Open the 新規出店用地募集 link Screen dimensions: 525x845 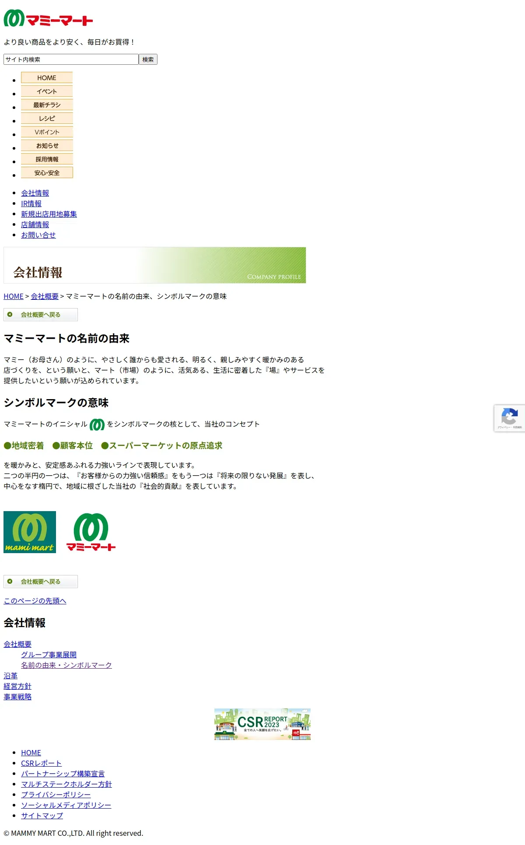[x=49, y=214]
